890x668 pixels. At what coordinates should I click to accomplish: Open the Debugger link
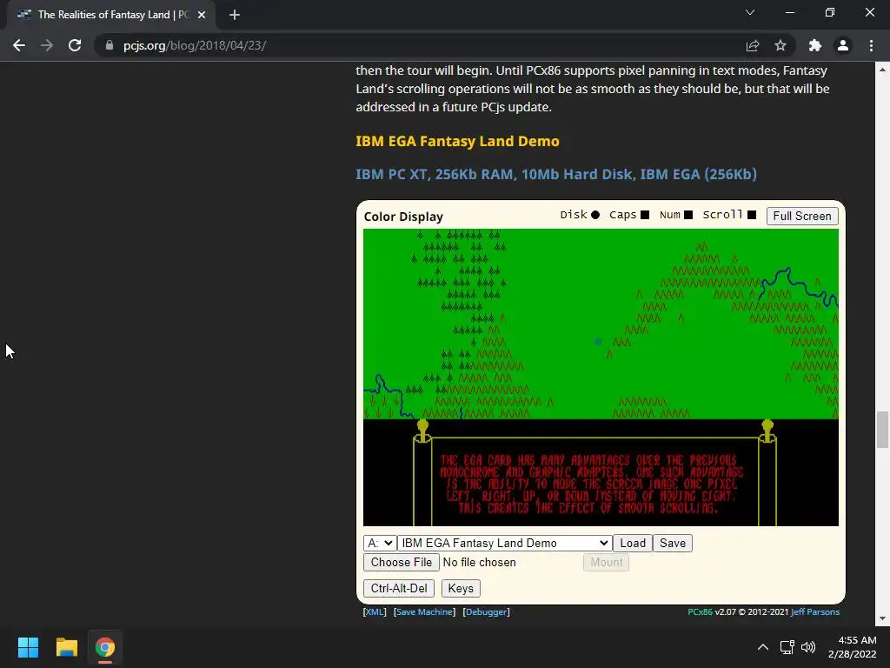[487, 611]
